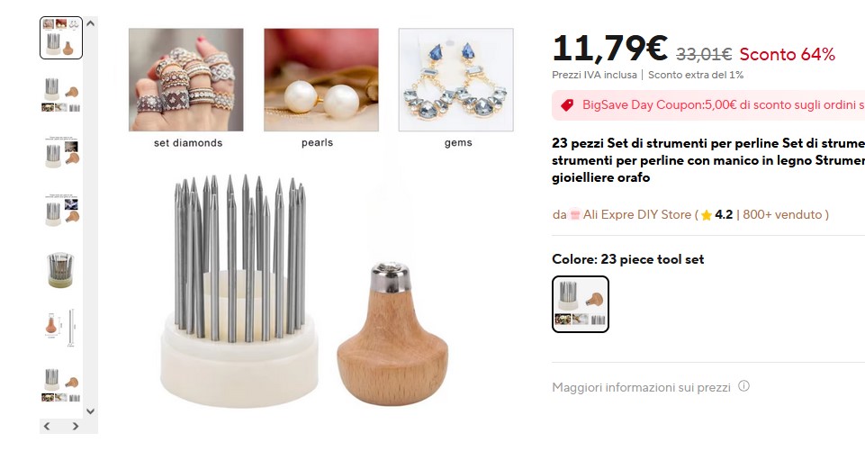Click the product title text

click(708, 160)
